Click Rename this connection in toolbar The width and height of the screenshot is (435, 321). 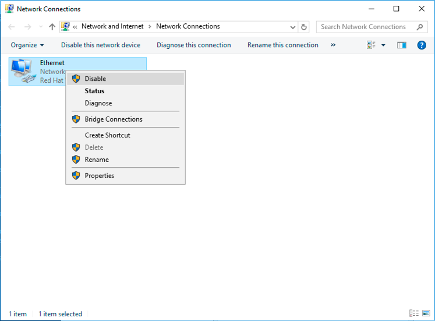pos(282,45)
